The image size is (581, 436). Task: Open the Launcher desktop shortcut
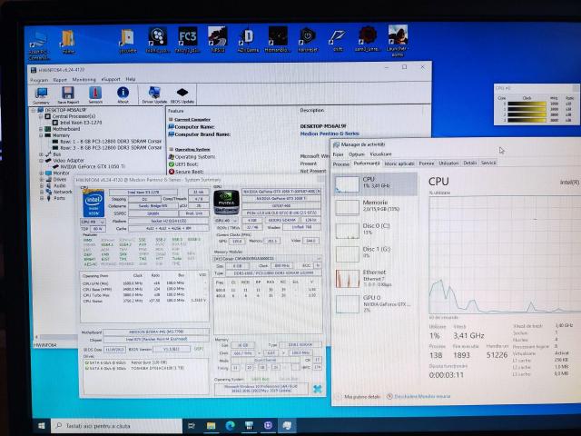coord(398,40)
